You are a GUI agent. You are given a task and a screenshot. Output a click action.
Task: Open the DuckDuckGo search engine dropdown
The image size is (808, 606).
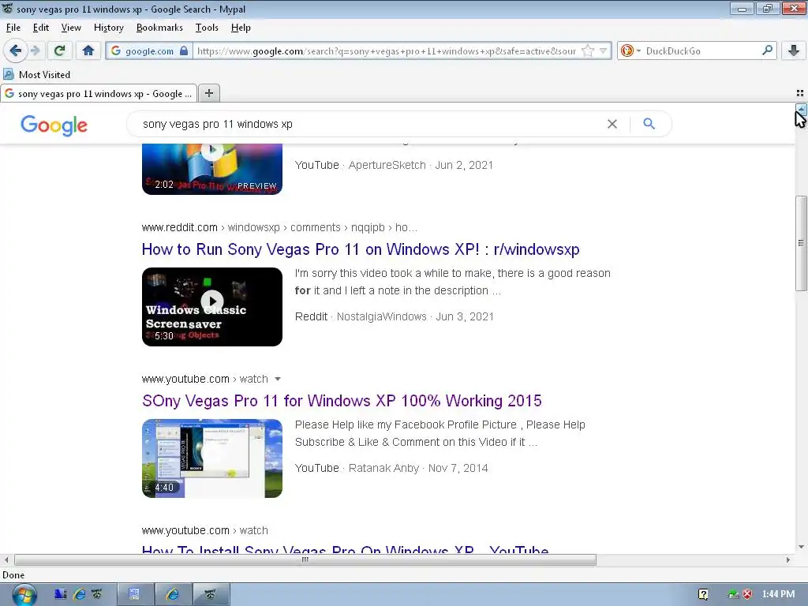click(630, 50)
